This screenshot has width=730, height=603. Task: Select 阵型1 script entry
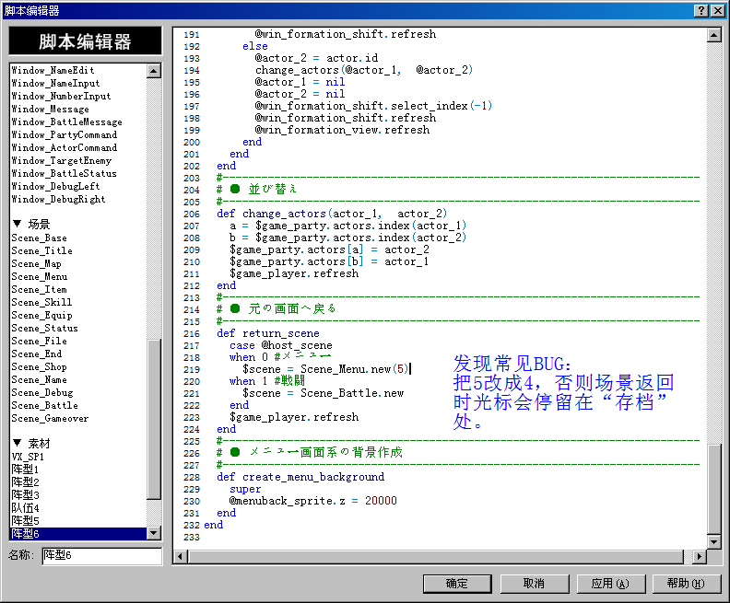25,470
